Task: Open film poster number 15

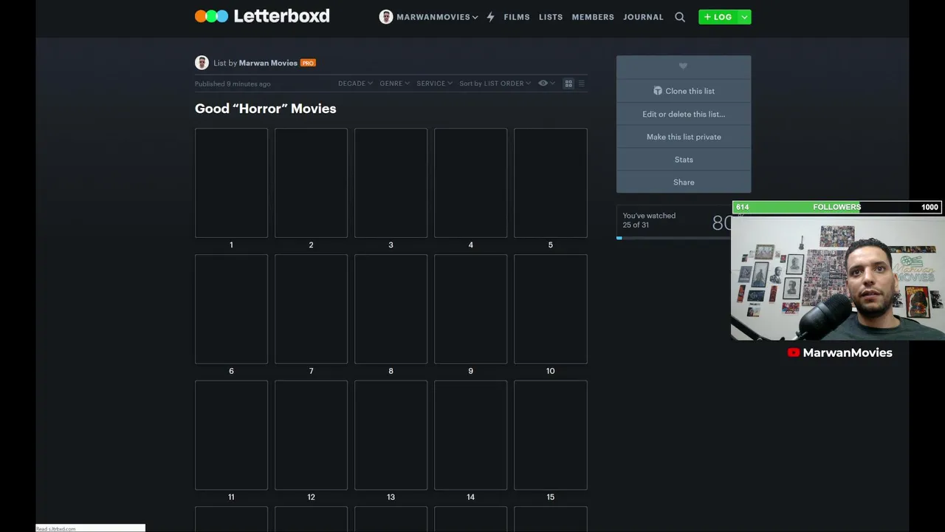Action: click(551, 435)
